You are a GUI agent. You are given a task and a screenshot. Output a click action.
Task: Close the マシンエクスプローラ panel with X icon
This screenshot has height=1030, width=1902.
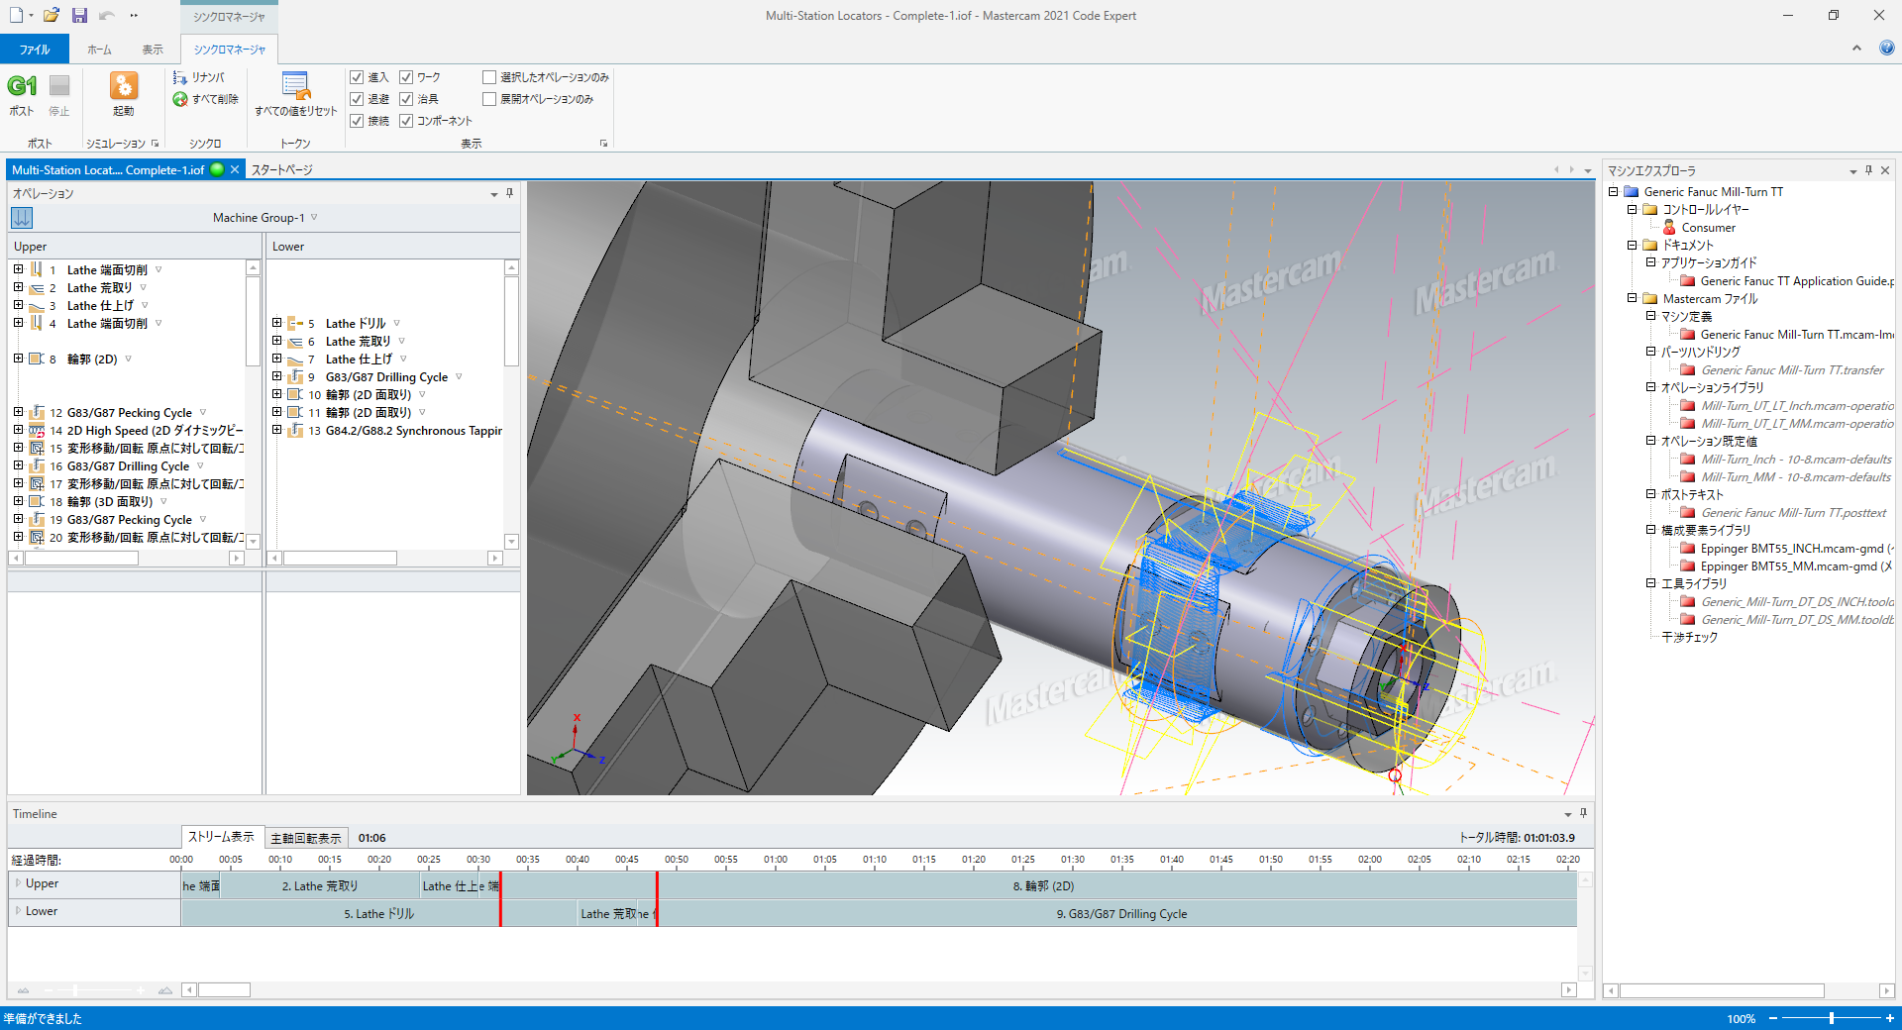click(x=1885, y=170)
